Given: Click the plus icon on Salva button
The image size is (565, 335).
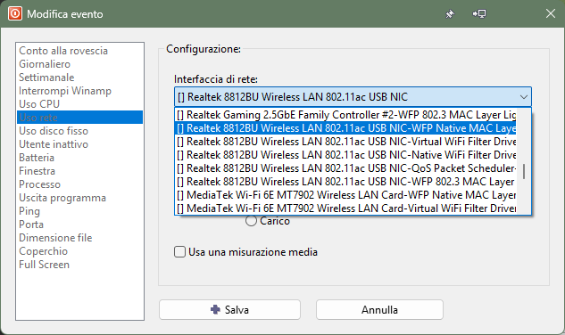Looking at the screenshot, I should click(215, 309).
